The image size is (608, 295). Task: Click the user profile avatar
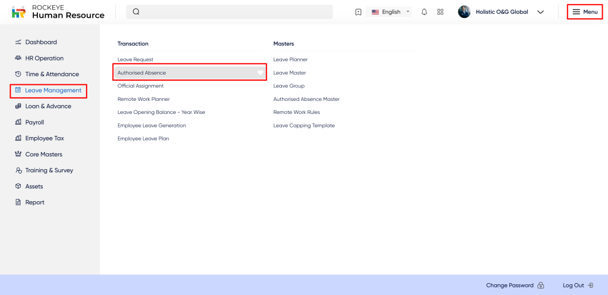coord(464,12)
